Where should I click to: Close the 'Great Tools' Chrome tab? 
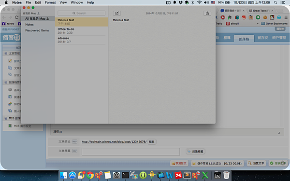(x=272, y=11)
